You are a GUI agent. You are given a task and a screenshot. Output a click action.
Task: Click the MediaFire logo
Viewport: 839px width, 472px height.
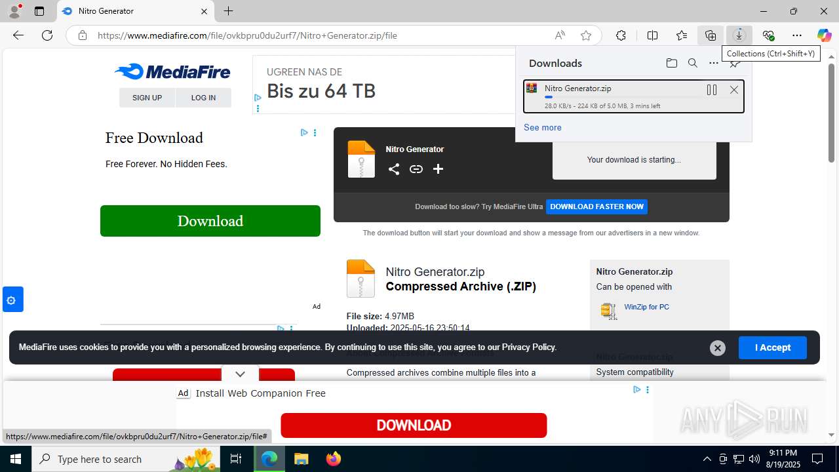(x=172, y=71)
